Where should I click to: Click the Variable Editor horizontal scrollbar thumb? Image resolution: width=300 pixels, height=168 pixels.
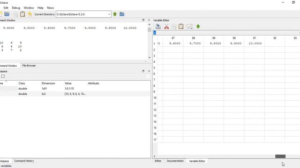tap(280, 156)
